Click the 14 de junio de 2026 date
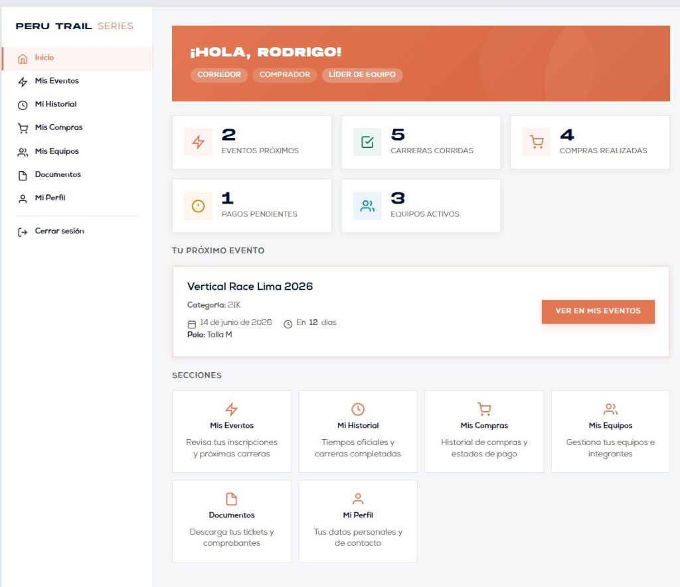This screenshot has height=587, width=680. 236,322
